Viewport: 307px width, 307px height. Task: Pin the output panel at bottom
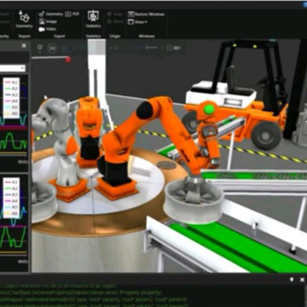[292, 279]
